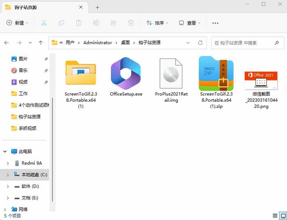The height and width of the screenshot is (220, 287).
Task: Open recent locations chevron
Action: tap(30, 43)
